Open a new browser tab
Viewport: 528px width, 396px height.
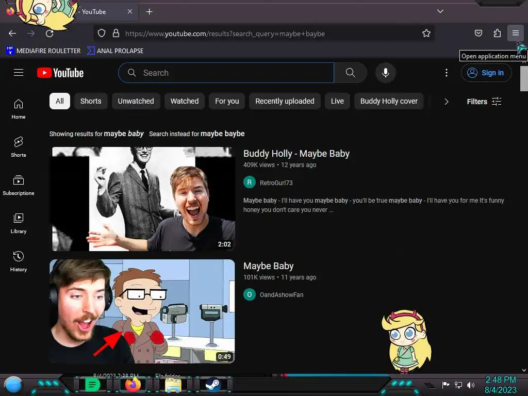click(149, 12)
